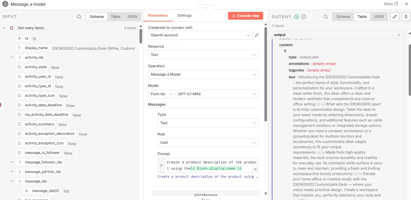Open the Resource dropdown showing Text
Image resolution: width=411 pixels, height=200 pixels.
[x=203, y=55]
